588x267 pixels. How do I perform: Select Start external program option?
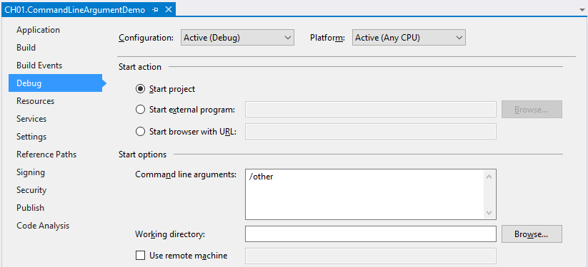coord(140,110)
